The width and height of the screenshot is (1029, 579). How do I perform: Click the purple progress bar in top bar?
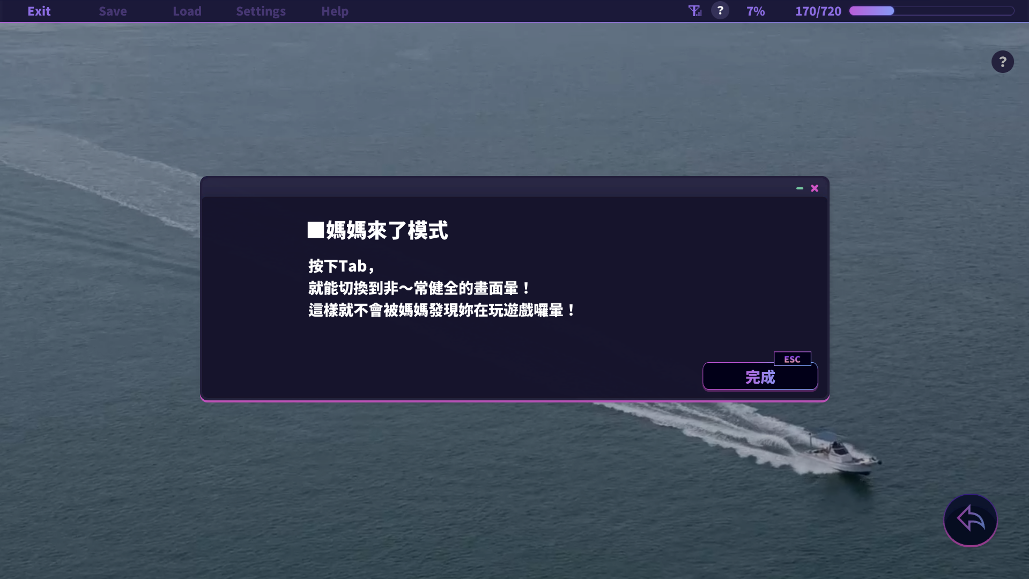point(931,11)
